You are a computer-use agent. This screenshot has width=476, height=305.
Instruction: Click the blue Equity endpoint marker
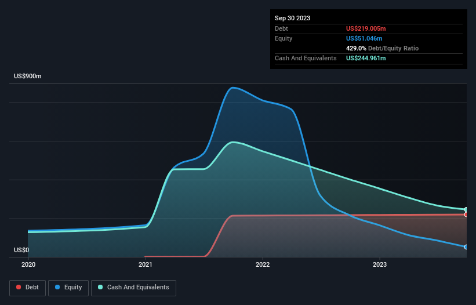click(466, 247)
